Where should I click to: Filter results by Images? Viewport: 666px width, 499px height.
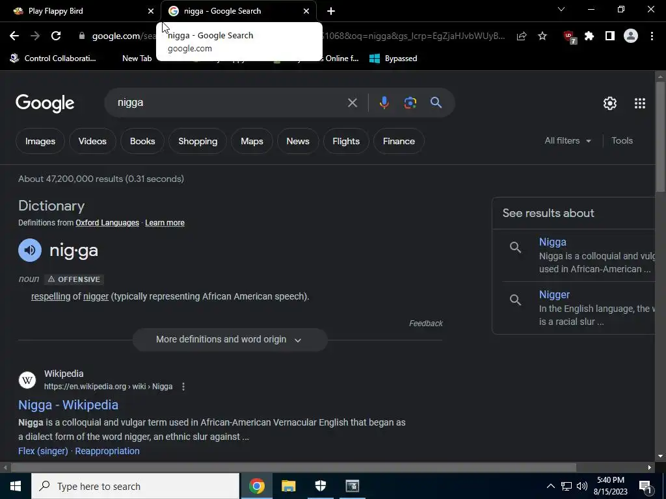[x=40, y=141]
